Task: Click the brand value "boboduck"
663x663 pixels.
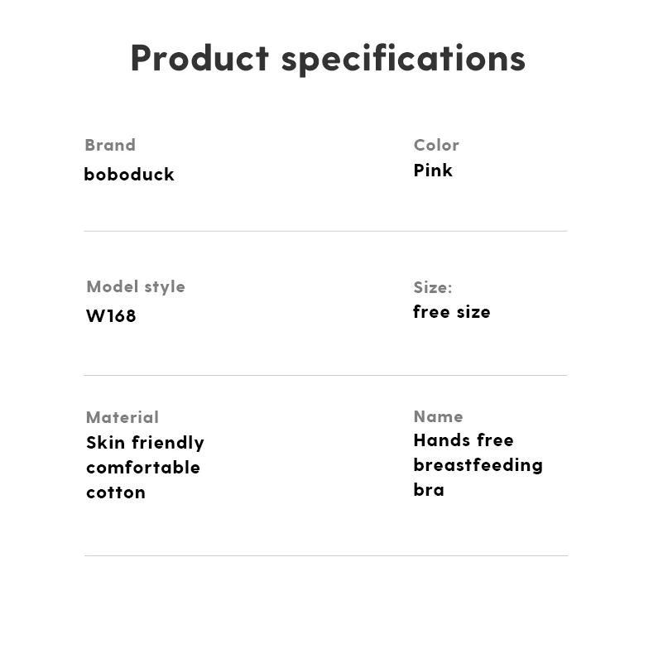Action: 129,174
